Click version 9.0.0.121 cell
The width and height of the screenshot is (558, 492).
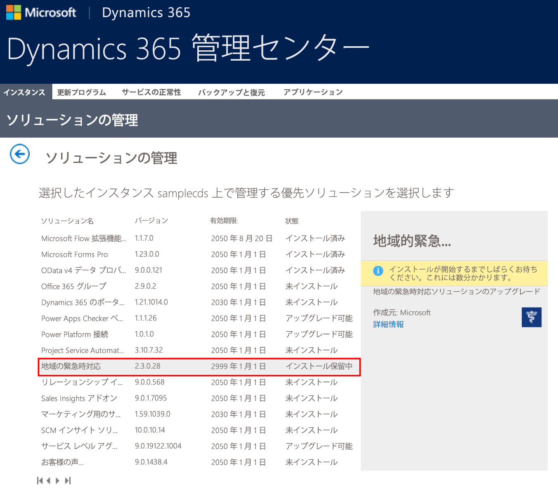click(149, 270)
